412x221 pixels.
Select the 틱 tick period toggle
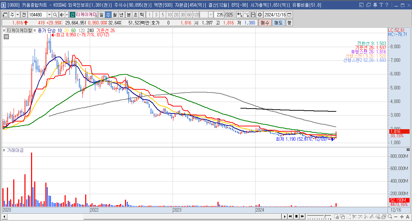(142, 15)
